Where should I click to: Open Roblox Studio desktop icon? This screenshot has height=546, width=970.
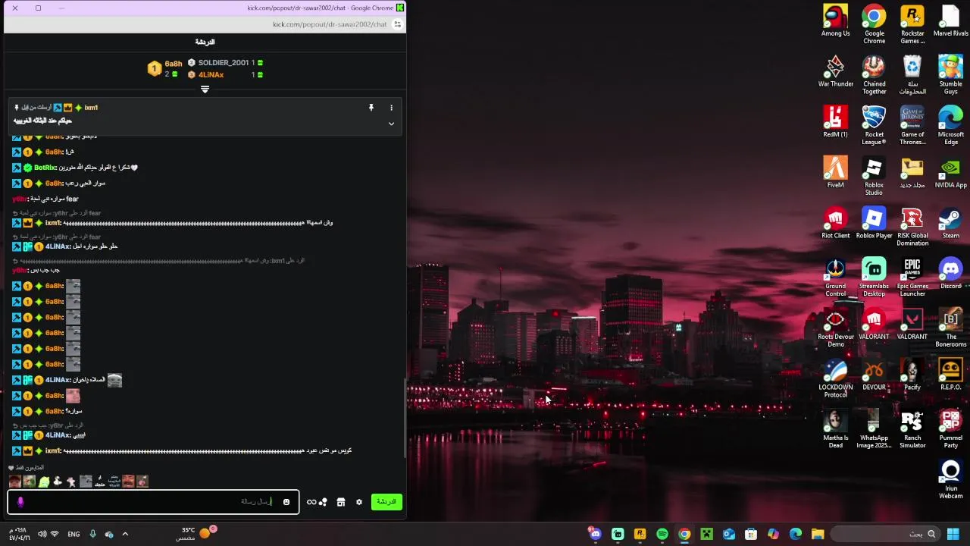tap(875, 177)
